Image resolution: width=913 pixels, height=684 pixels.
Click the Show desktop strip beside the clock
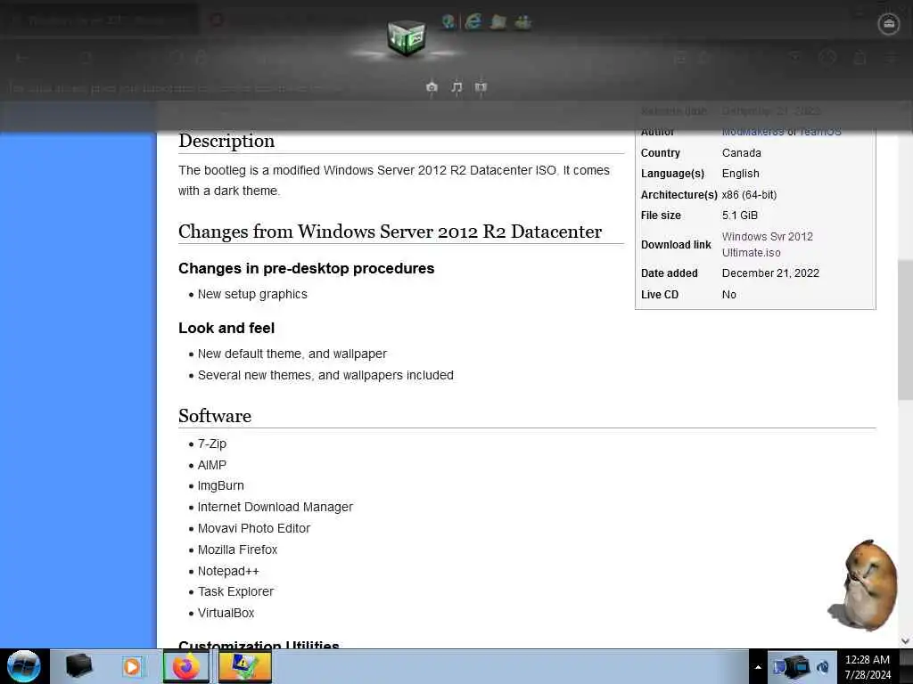pyautogui.click(x=906, y=666)
